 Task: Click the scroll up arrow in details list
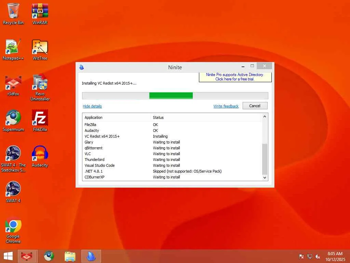click(265, 116)
